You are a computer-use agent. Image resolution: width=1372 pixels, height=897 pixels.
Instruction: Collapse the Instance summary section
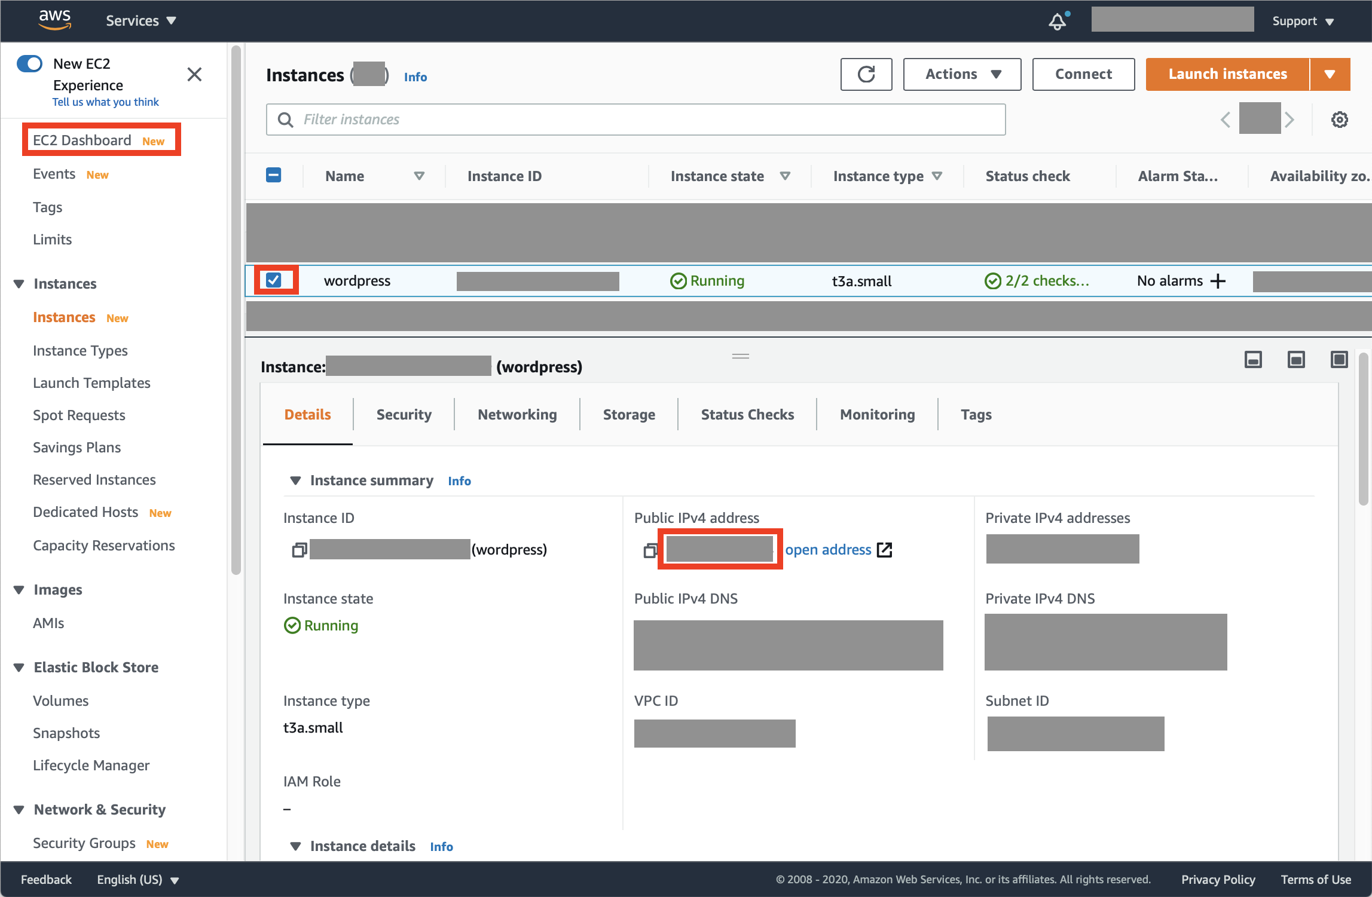[295, 480]
